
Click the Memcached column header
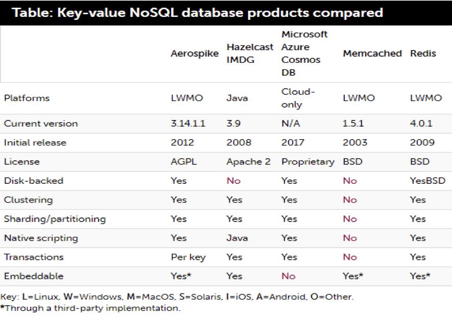click(372, 54)
